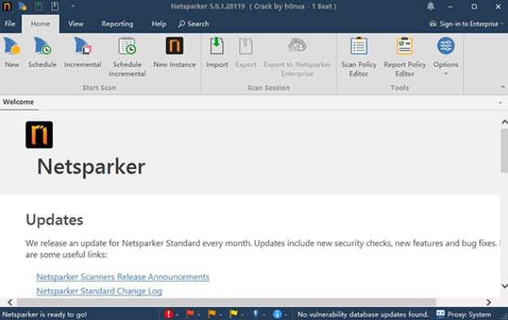Expand the Welcome panel dropdown arrow

click(x=500, y=103)
